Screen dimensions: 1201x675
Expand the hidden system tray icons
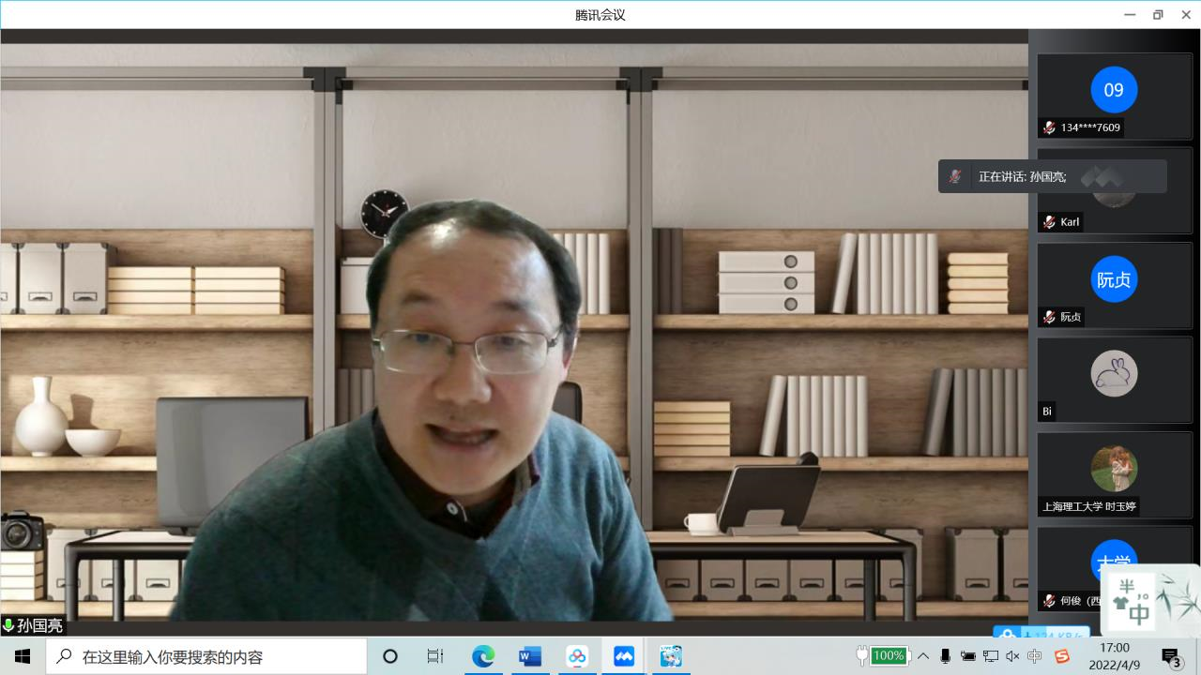[923, 656]
